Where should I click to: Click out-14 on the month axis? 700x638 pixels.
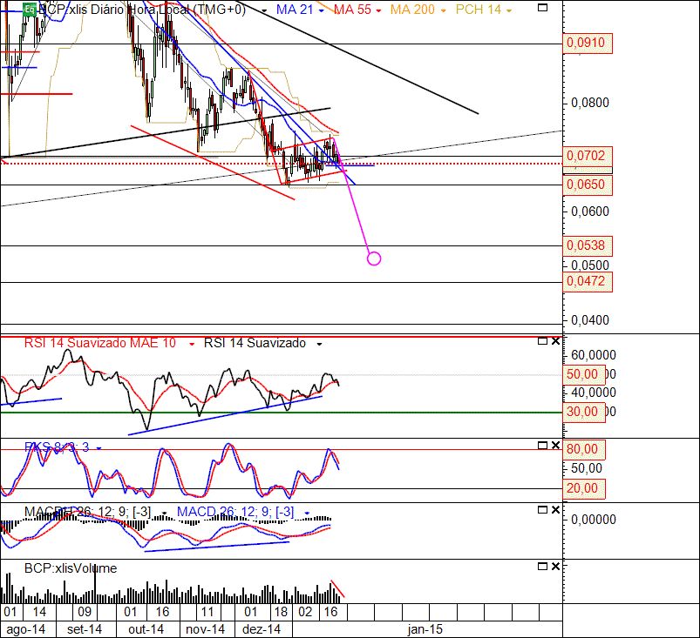coord(146,629)
